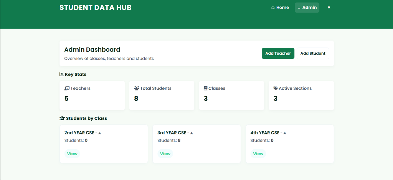
Task: Click the Active Sections count value 3
Action: pos(276,98)
